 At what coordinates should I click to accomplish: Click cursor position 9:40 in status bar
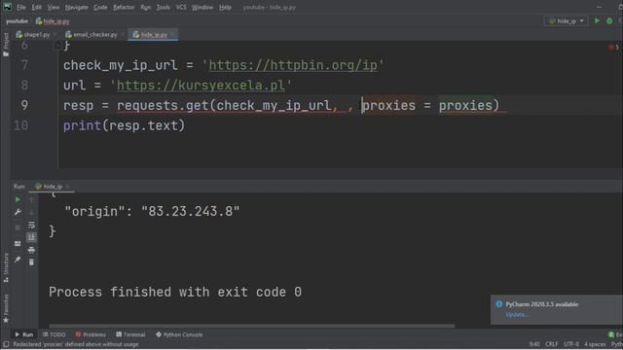click(534, 344)
